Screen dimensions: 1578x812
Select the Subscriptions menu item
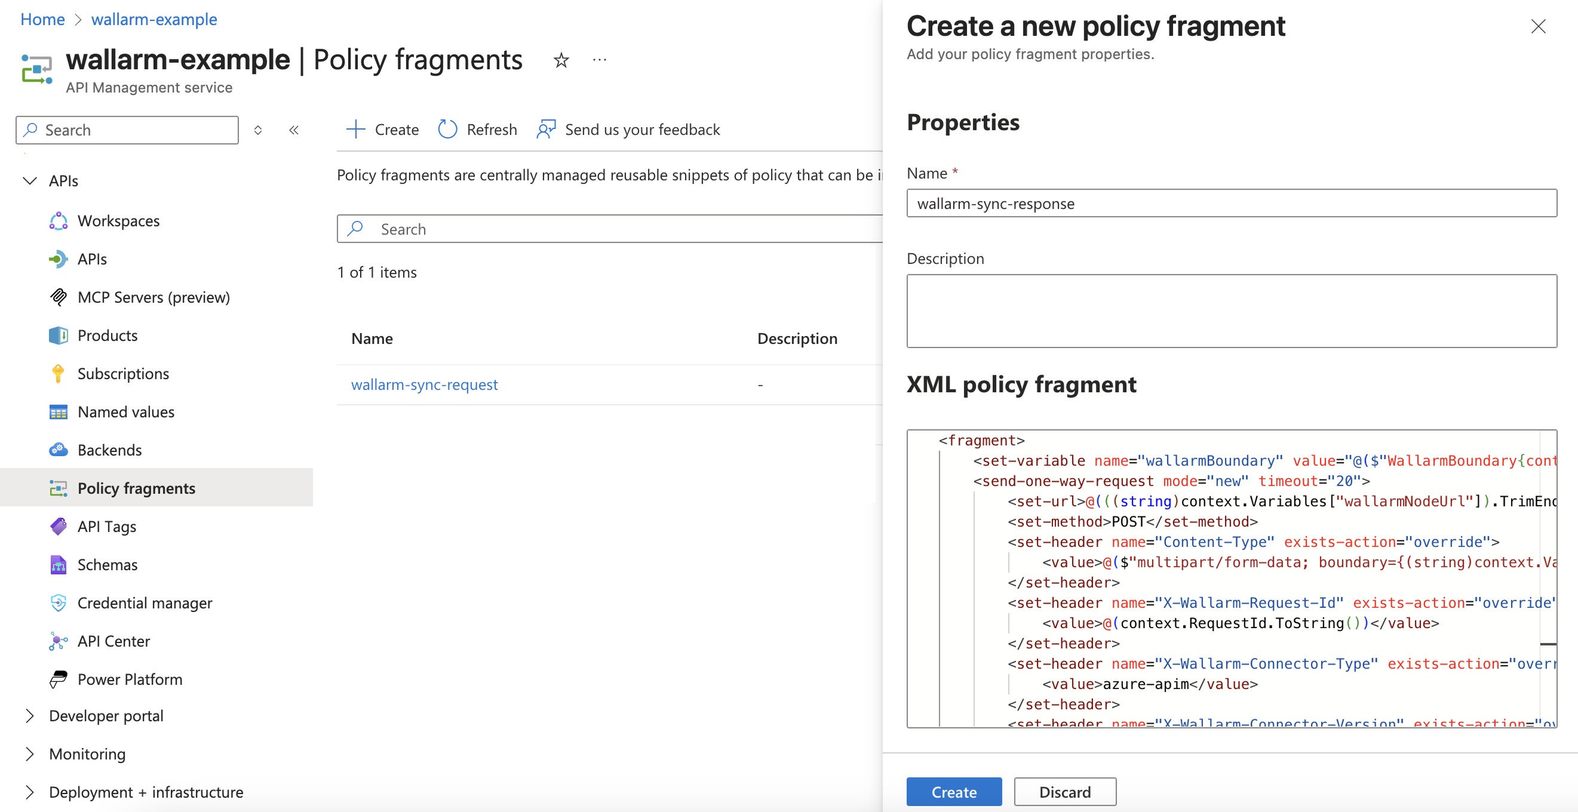point(123,374)
